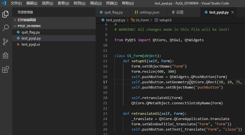Select the test_pyqt.py editor tab
The height and width of the screenshot is (135, 245).
click(x=218, y=12)
